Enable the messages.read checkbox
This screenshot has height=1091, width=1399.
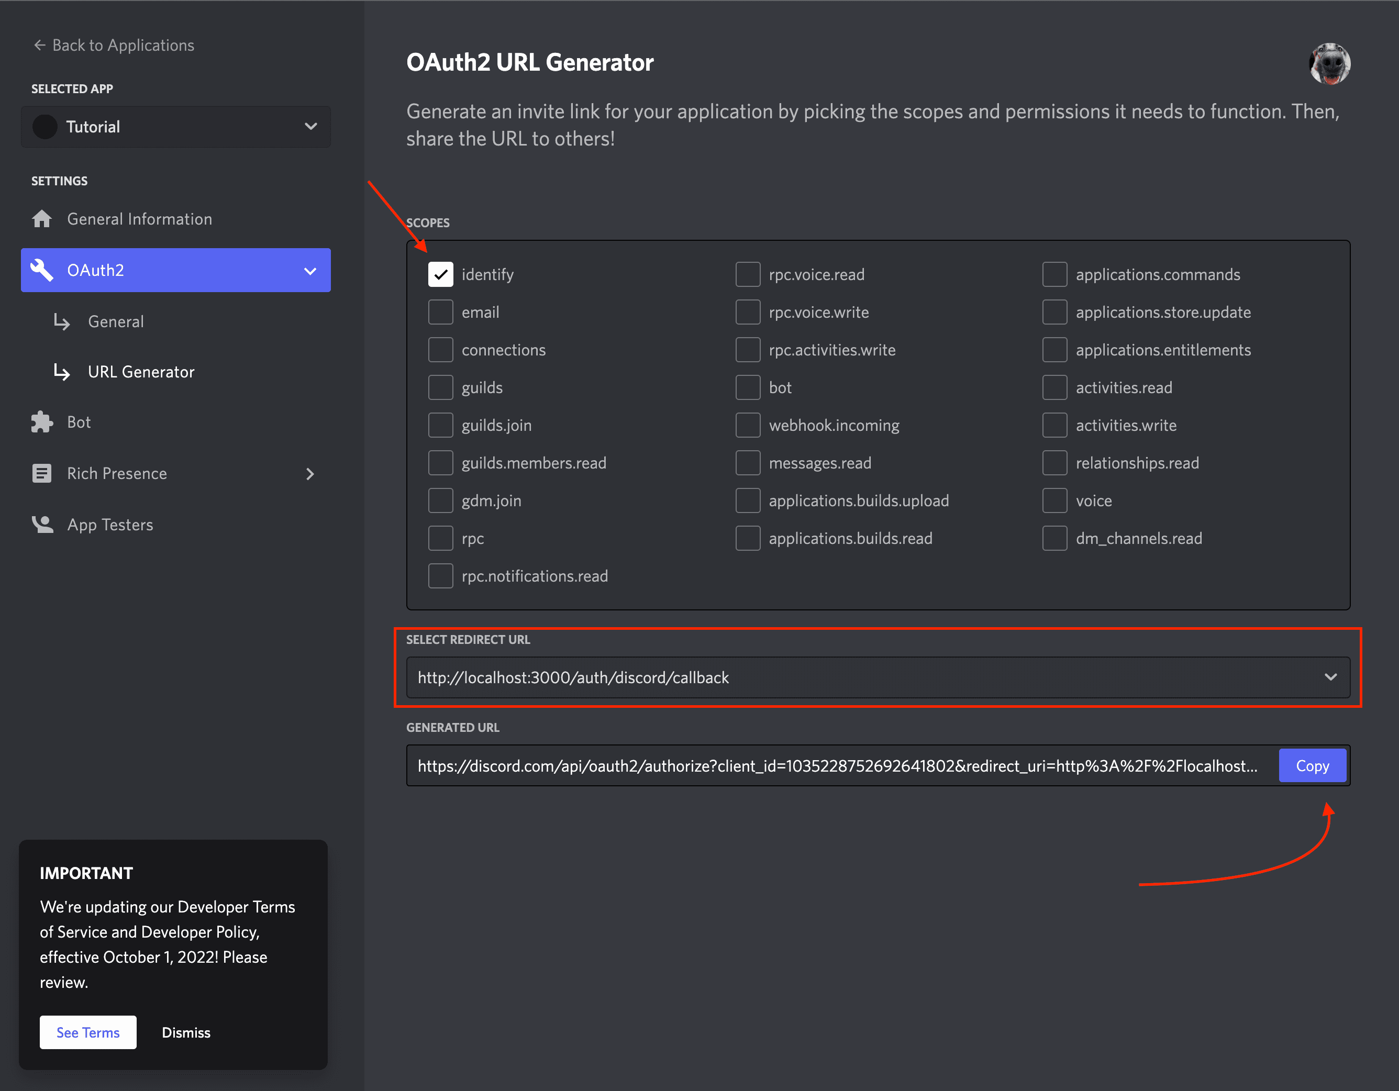[748, 463]
